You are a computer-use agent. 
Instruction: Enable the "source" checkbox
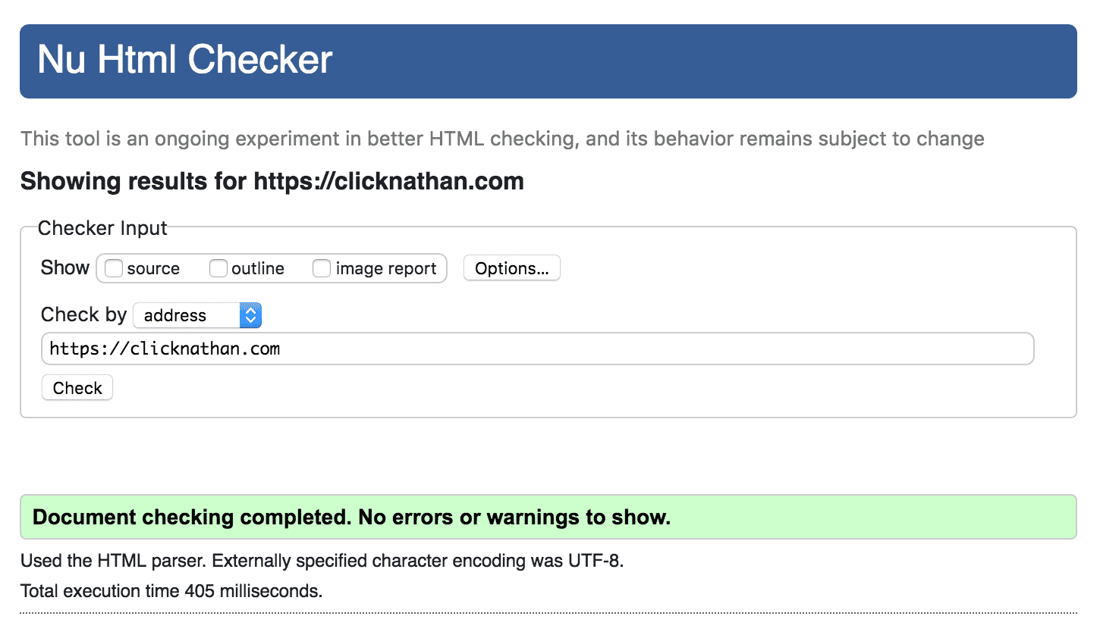click(114, 268)
